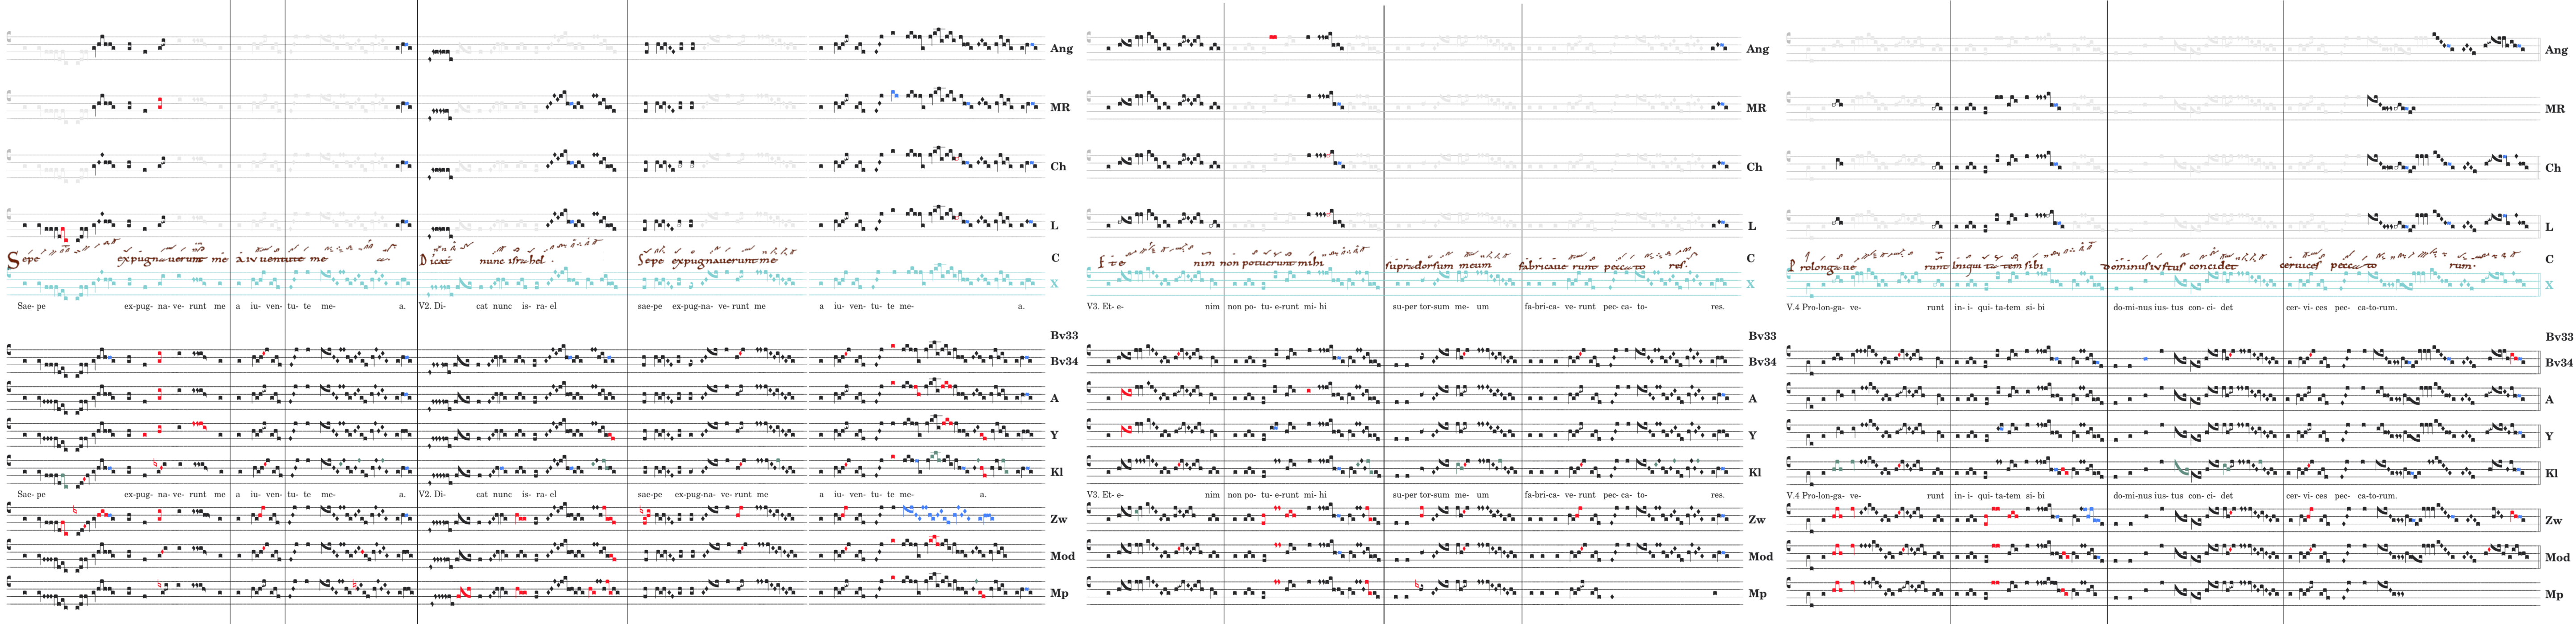The image size is (2576, 624).
Task: Click the large red initial 'S' of Sepe
Action: [13, 261]
